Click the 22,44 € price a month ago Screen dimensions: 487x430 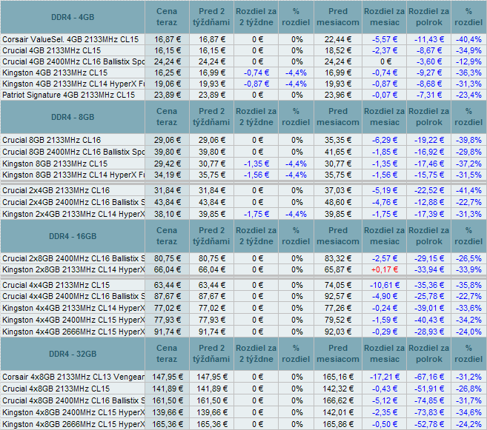[338, 39]
